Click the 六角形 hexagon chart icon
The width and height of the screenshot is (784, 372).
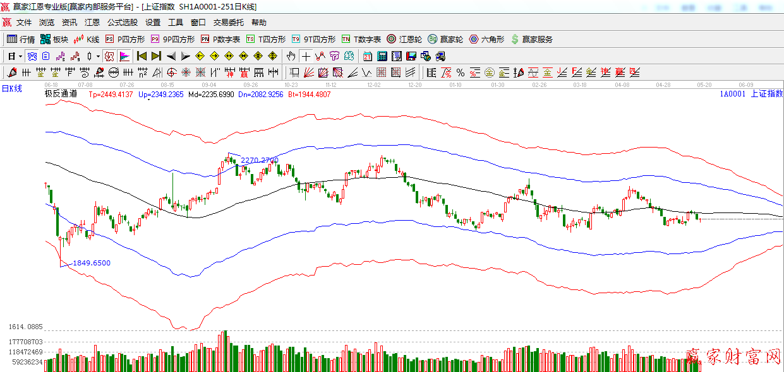click(486, 39)
